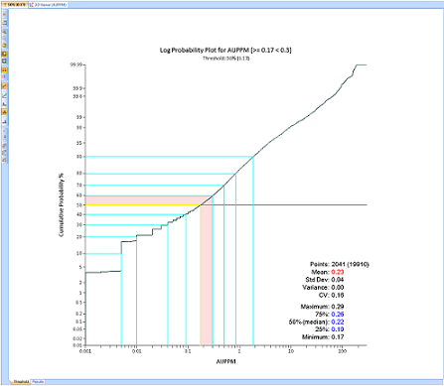Click the last icon of the left toolbar
Viewport: 444px width, 386px height.
coord(4,160)
